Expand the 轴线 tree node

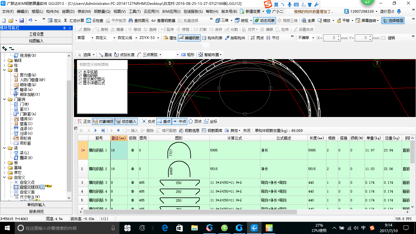[4, 60]
